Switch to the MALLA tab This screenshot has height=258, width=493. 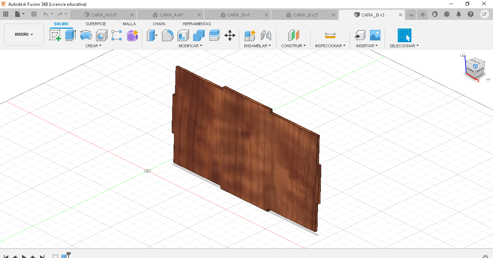pos(129,24)
